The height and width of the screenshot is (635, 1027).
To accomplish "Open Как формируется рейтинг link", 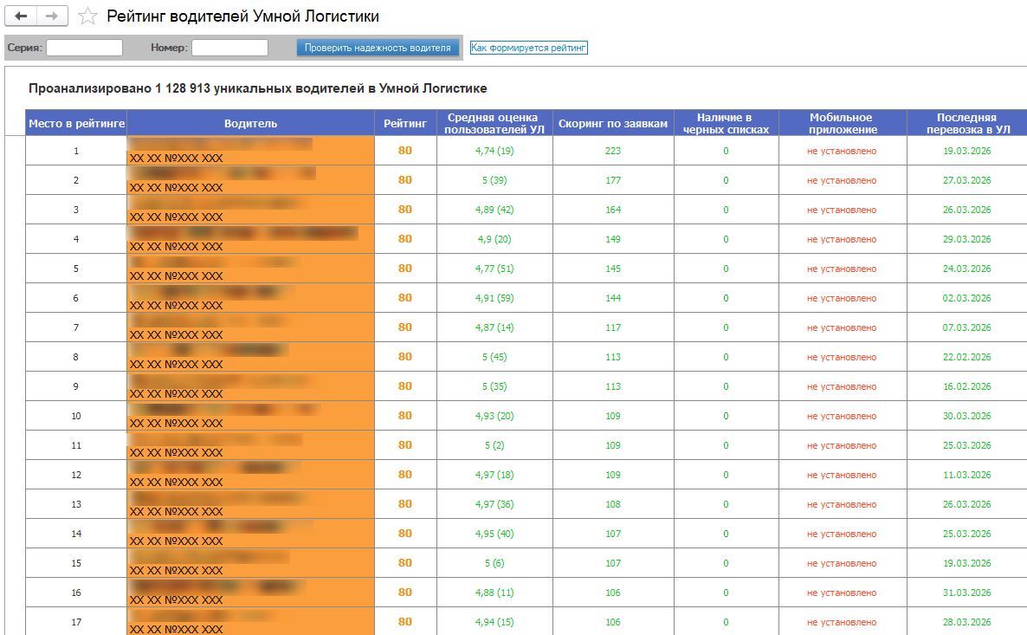I will [x=528, y=48].
